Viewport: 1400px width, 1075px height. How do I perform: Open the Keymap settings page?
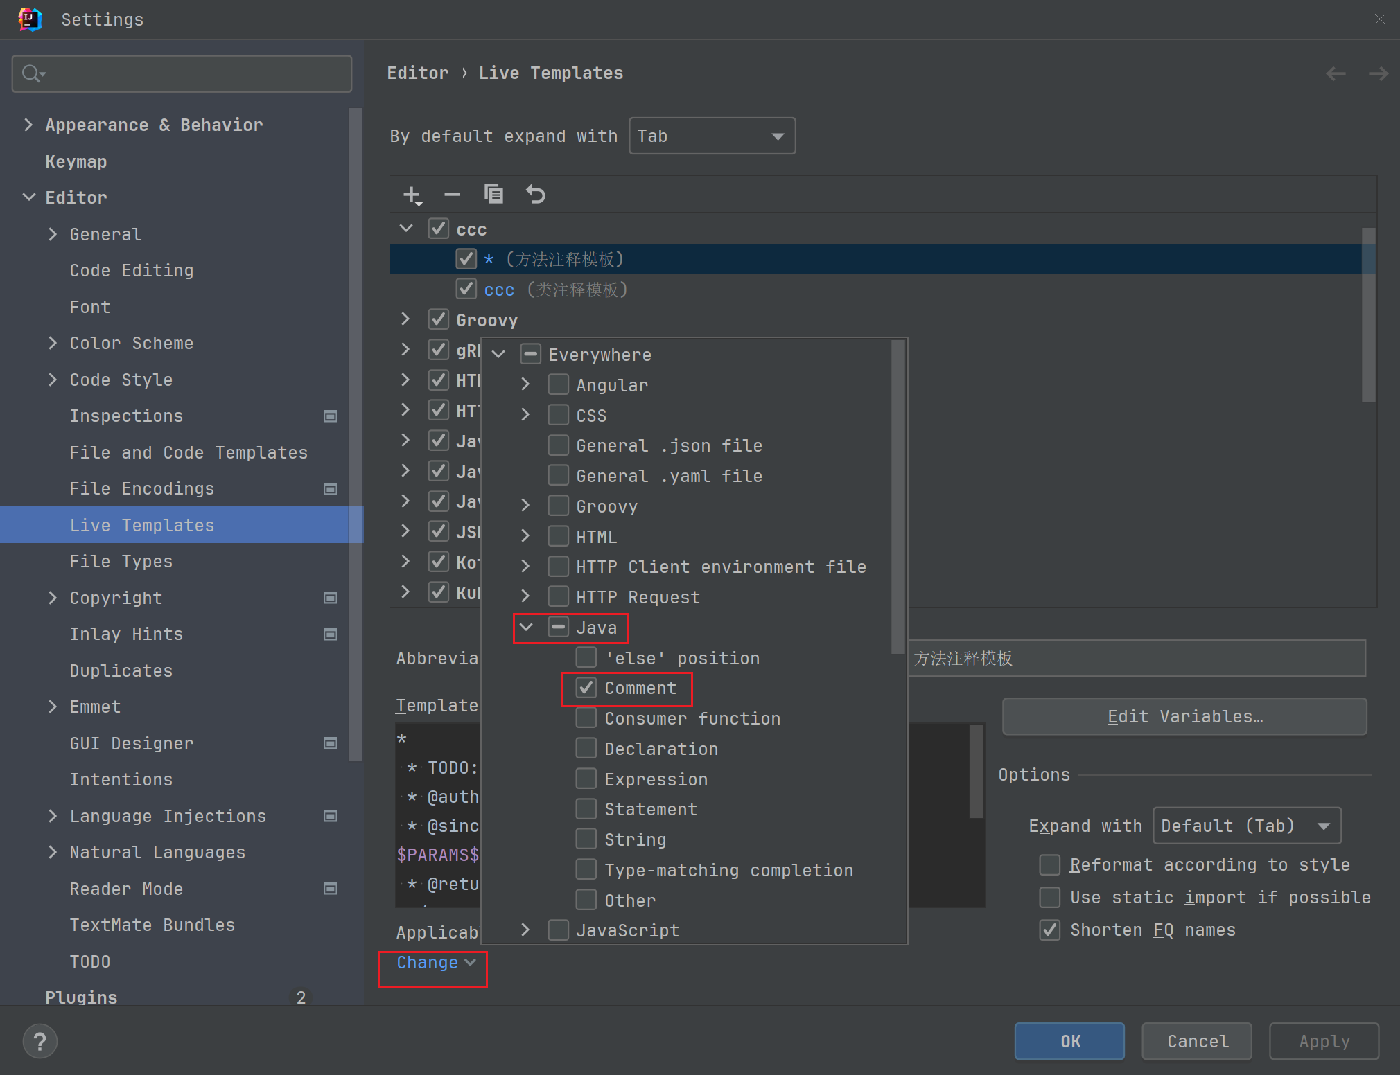click(x=76, y=161)
